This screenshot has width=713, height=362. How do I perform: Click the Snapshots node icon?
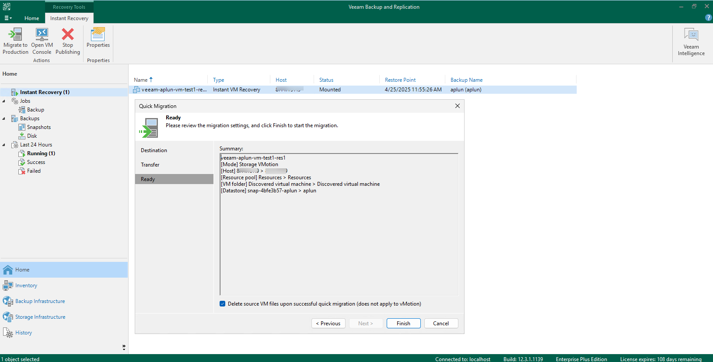pos(22,127)
